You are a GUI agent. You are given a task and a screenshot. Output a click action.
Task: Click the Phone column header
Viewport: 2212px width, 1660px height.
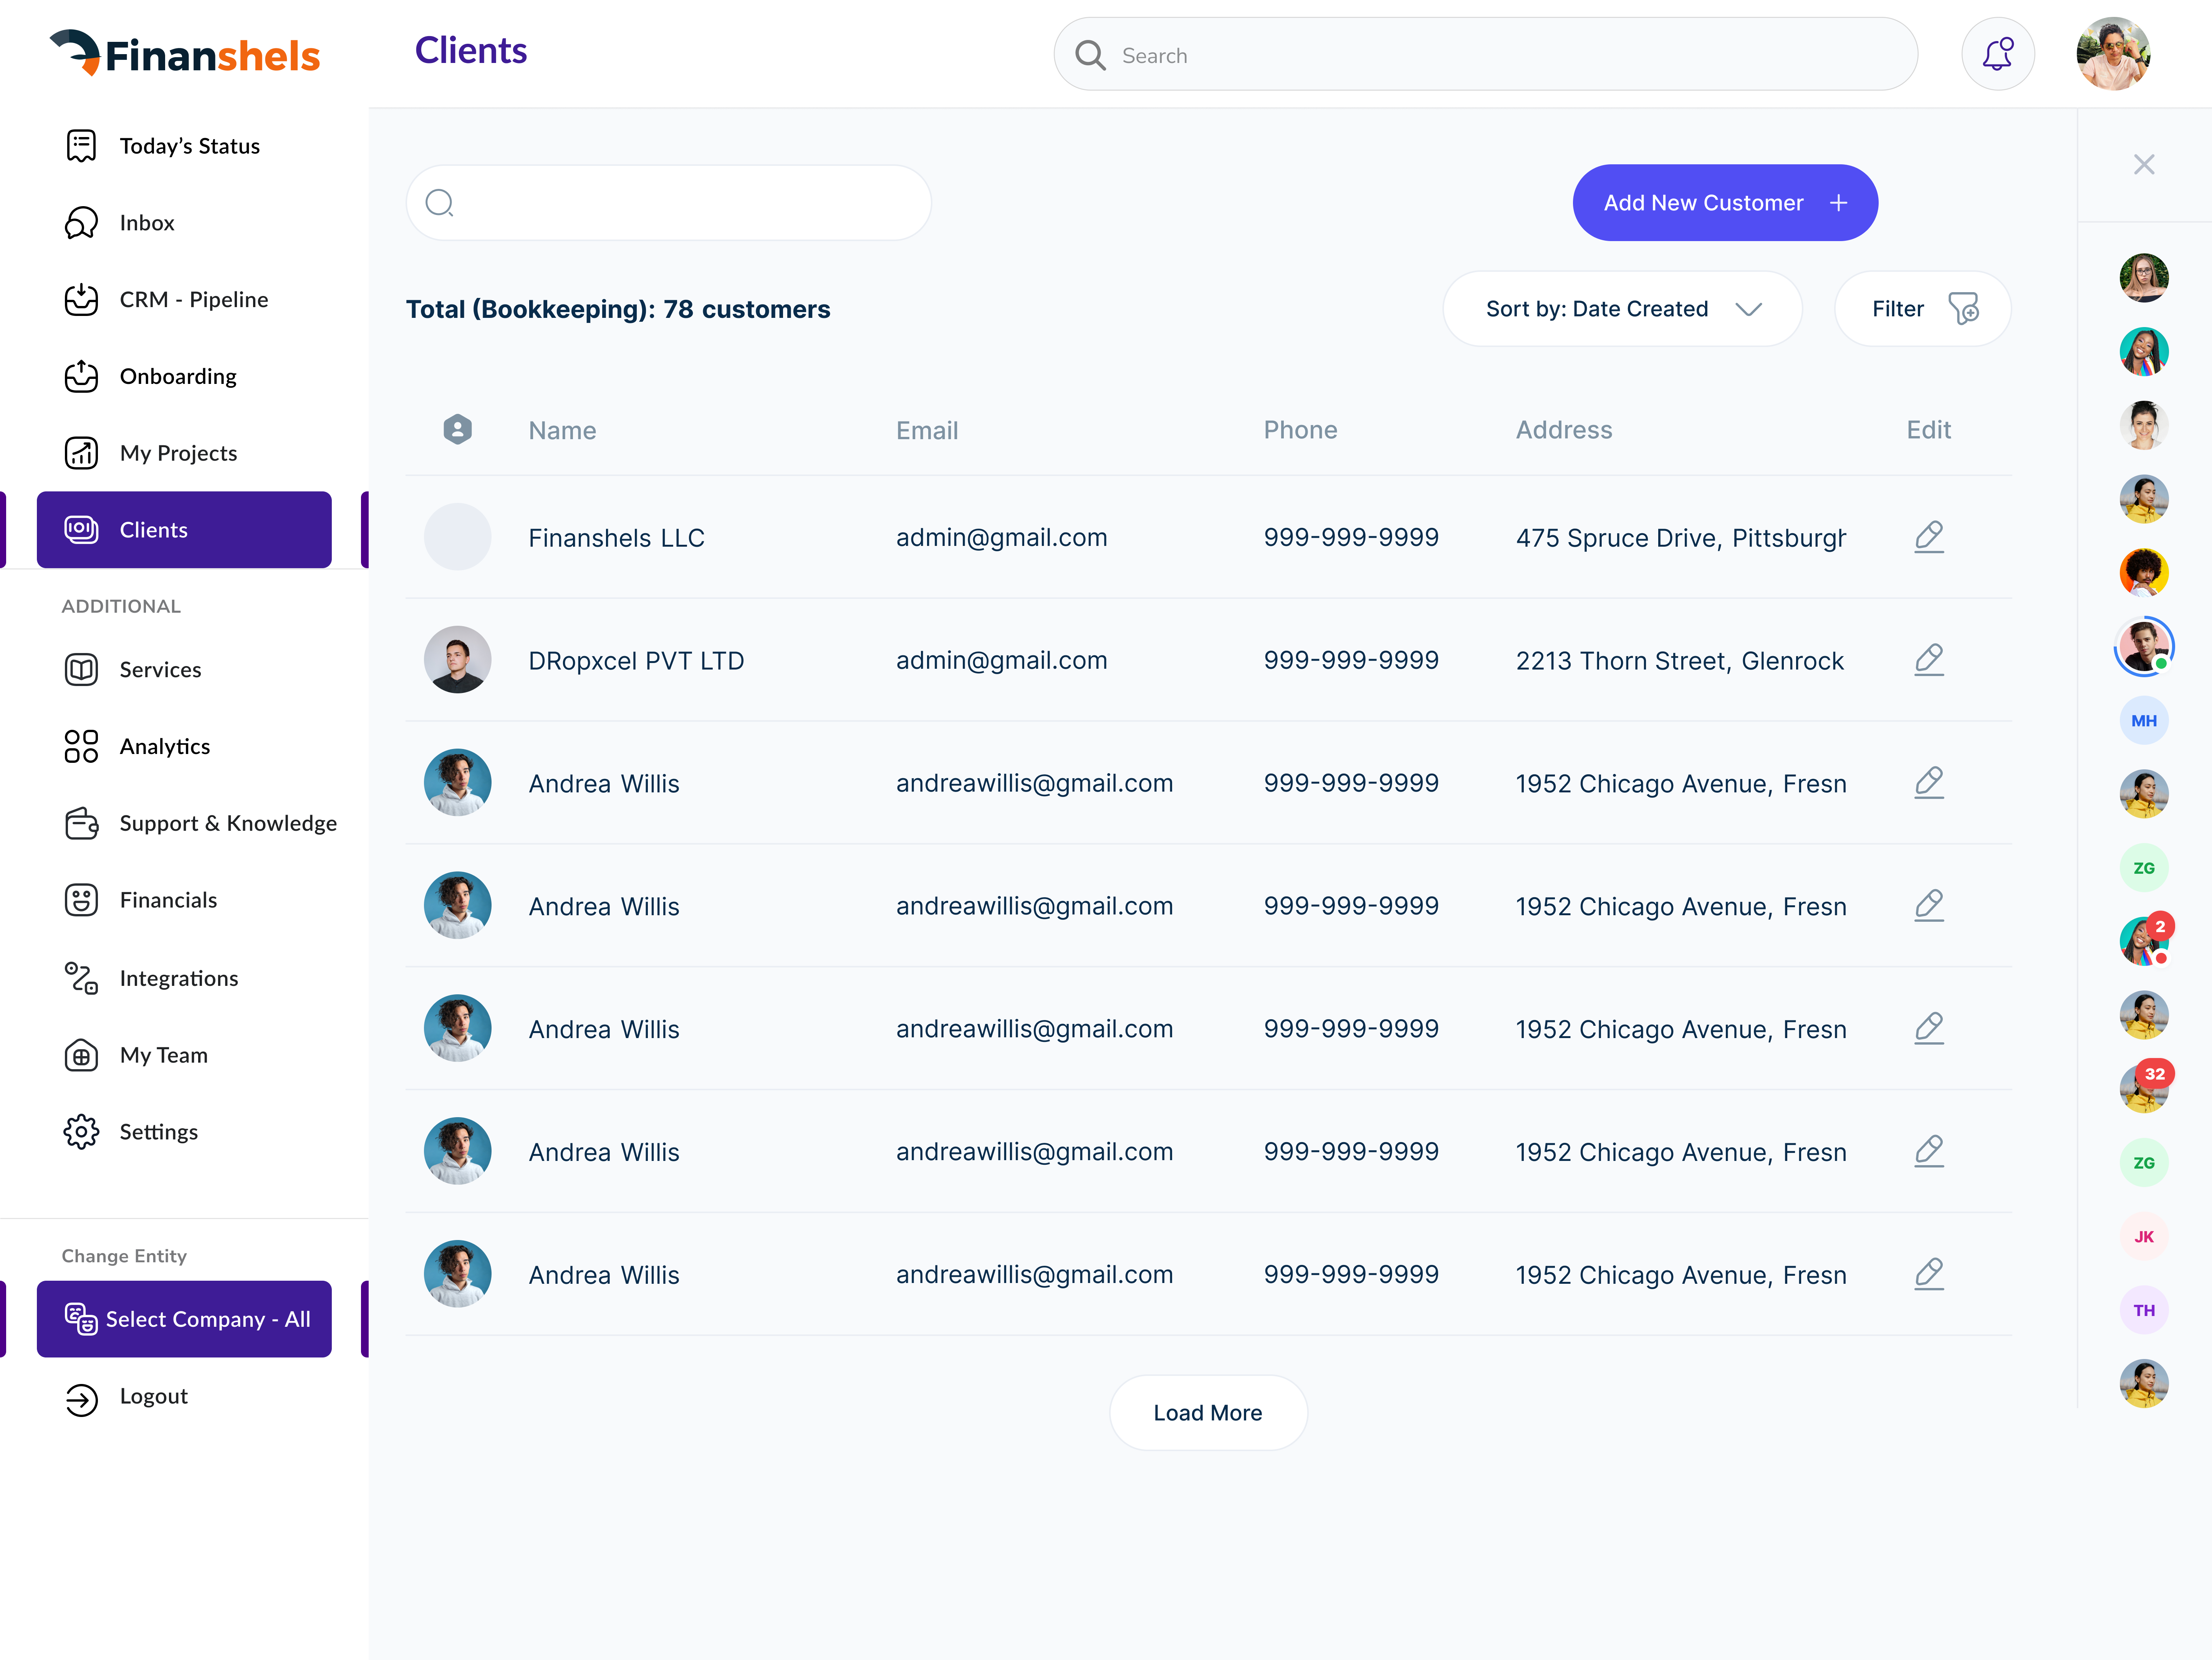[x=1300, y=430]
